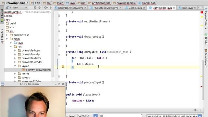The image size is (208, 117).
Task: Collapse the res folder
Action: pos(11,46)
